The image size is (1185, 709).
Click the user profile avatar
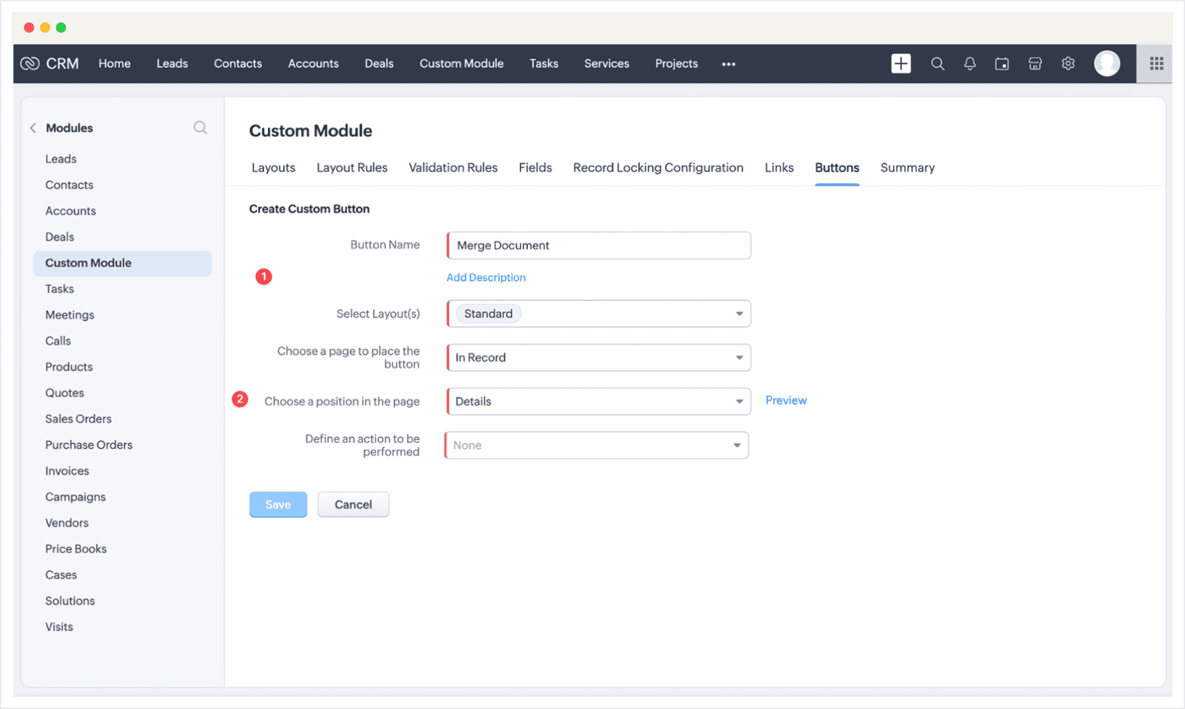click(x=1107, y=64)
